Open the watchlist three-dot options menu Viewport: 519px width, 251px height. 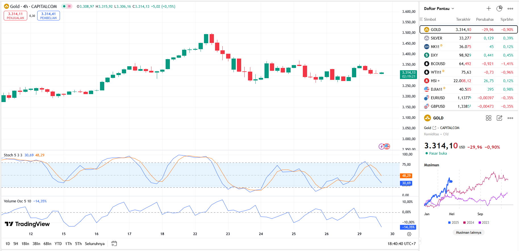click(510, 9)
